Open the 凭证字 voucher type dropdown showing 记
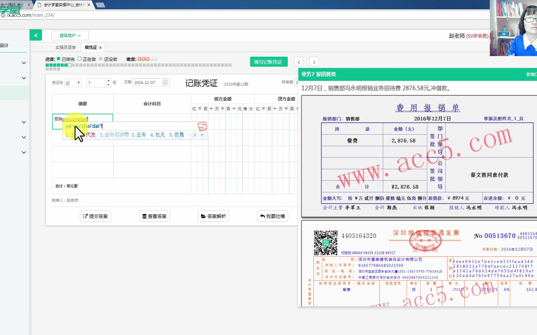Screen dimensions: 537x335 [73, 83]
